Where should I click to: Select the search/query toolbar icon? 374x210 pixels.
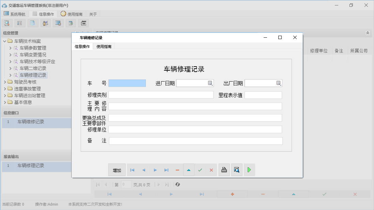(x=7, y=23)
